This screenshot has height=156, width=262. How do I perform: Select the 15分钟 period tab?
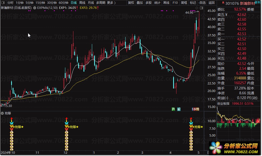tap(40, 3)
